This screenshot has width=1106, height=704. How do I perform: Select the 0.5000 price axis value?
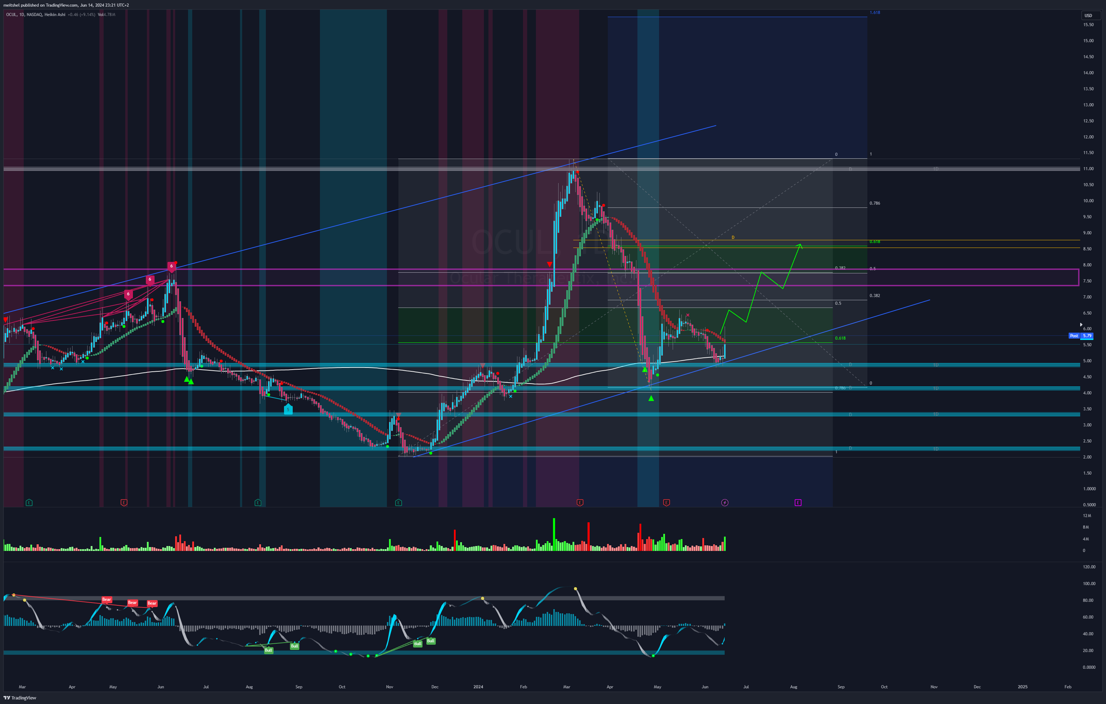pos(1089,505)
